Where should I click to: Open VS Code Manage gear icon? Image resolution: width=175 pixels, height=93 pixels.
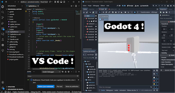[x=3, y=88]
